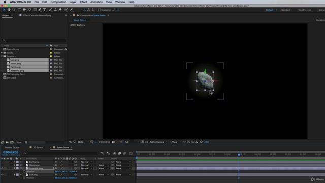Select the Brush tool
325x183 pixels.
coord(50,10)
